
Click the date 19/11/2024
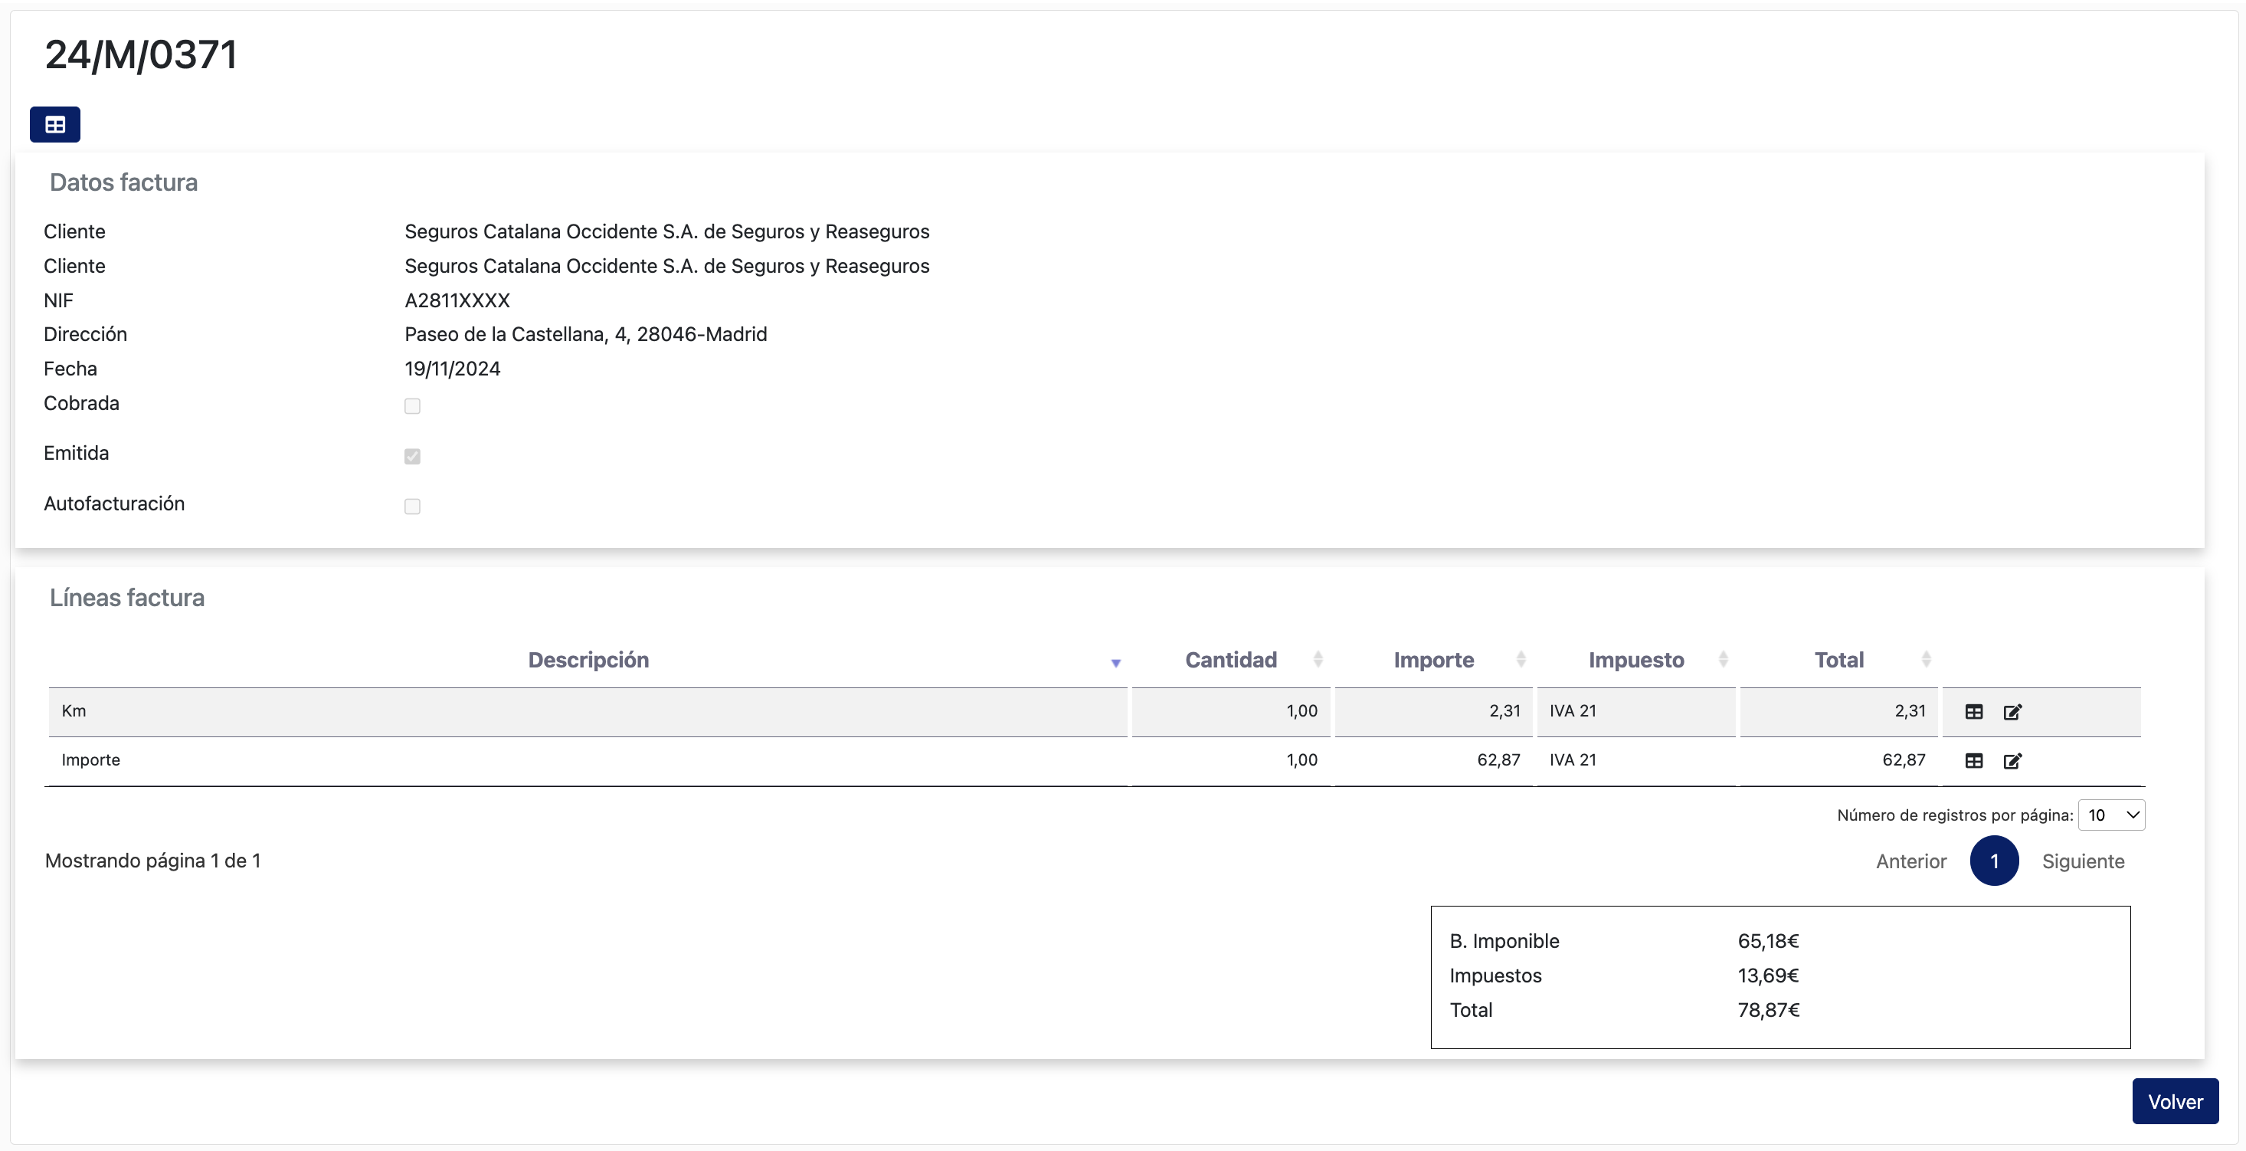pos(453,369)
